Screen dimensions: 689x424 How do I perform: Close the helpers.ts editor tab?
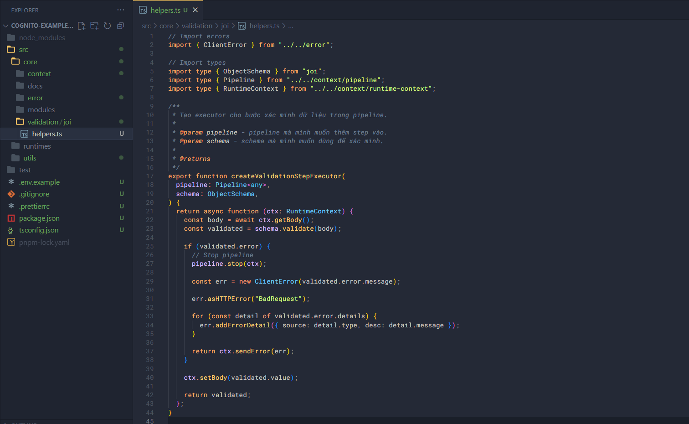point(195,10)
